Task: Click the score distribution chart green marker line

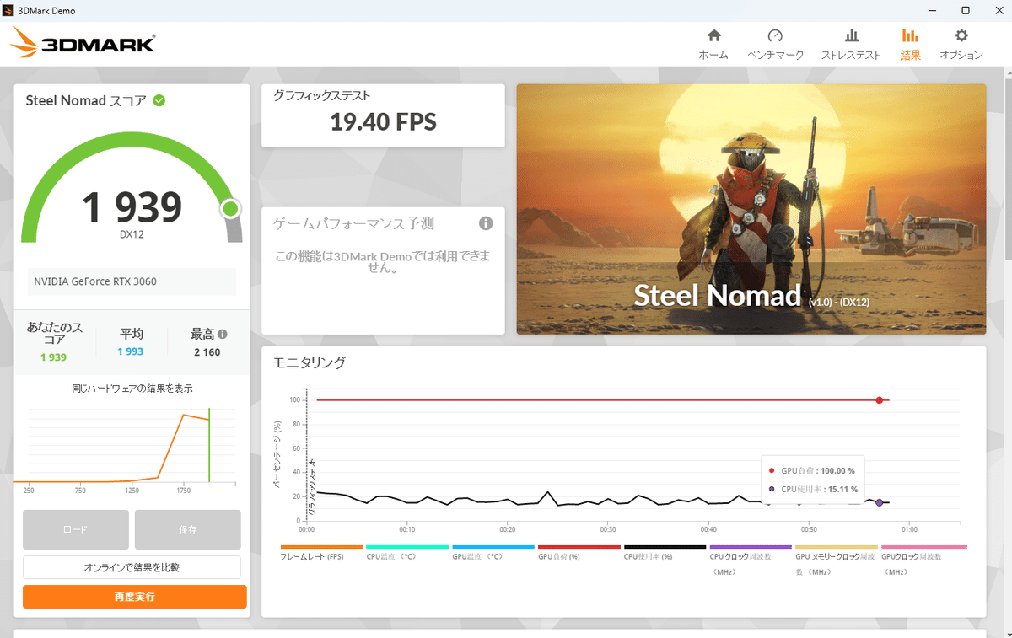Action: [x=209, y=445]
